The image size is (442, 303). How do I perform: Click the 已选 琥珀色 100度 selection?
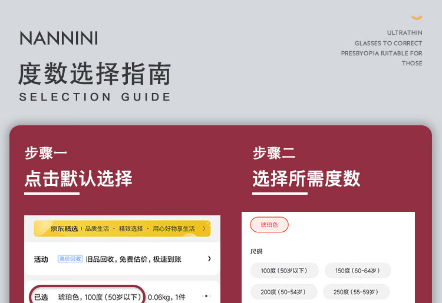click(x=100, y=297)
